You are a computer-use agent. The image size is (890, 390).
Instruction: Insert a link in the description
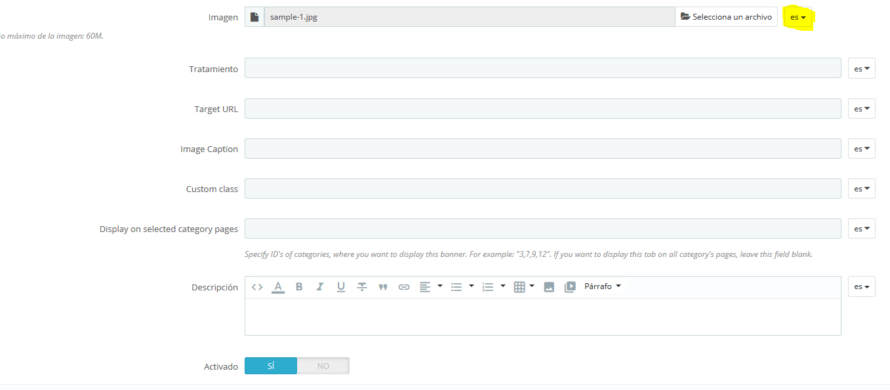(404, 287)
